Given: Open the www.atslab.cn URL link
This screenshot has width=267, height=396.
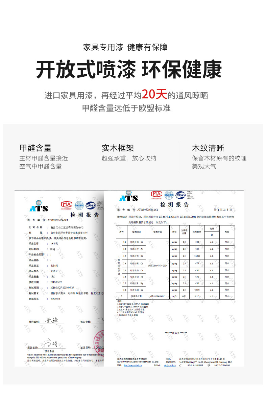Looking at the screenshot, I should point(132,365).
